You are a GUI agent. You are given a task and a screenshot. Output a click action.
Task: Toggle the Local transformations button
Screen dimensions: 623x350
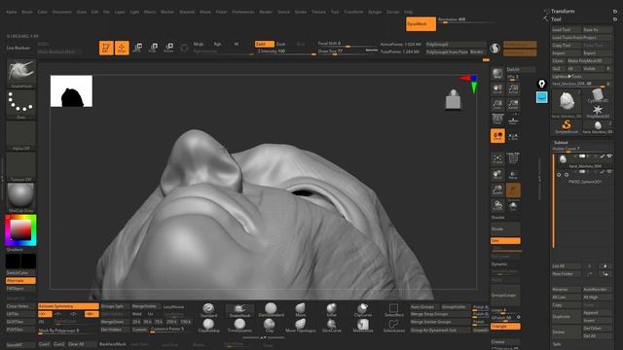pos(497,136)
